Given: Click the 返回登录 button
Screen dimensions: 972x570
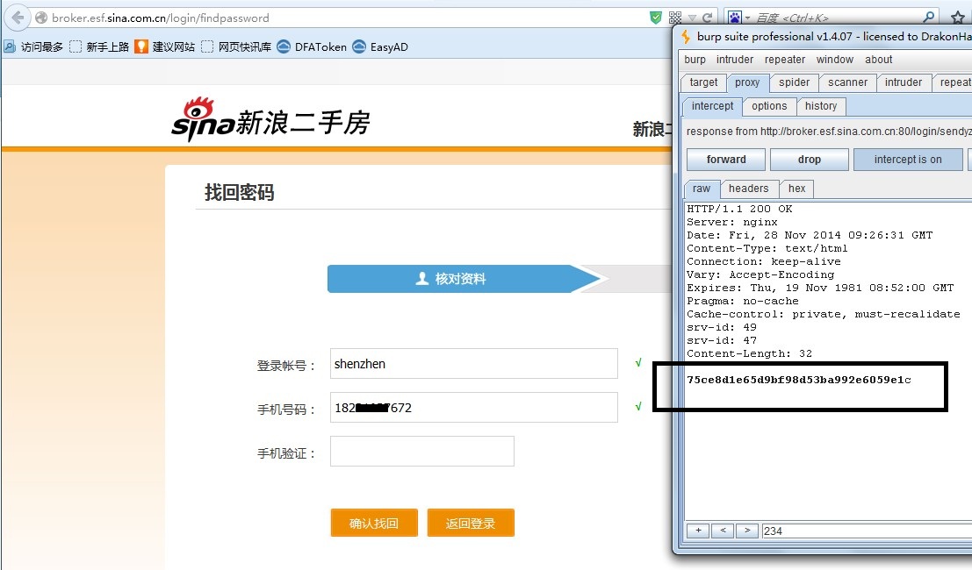Looking at the screenshot, I should pos(471,523).
